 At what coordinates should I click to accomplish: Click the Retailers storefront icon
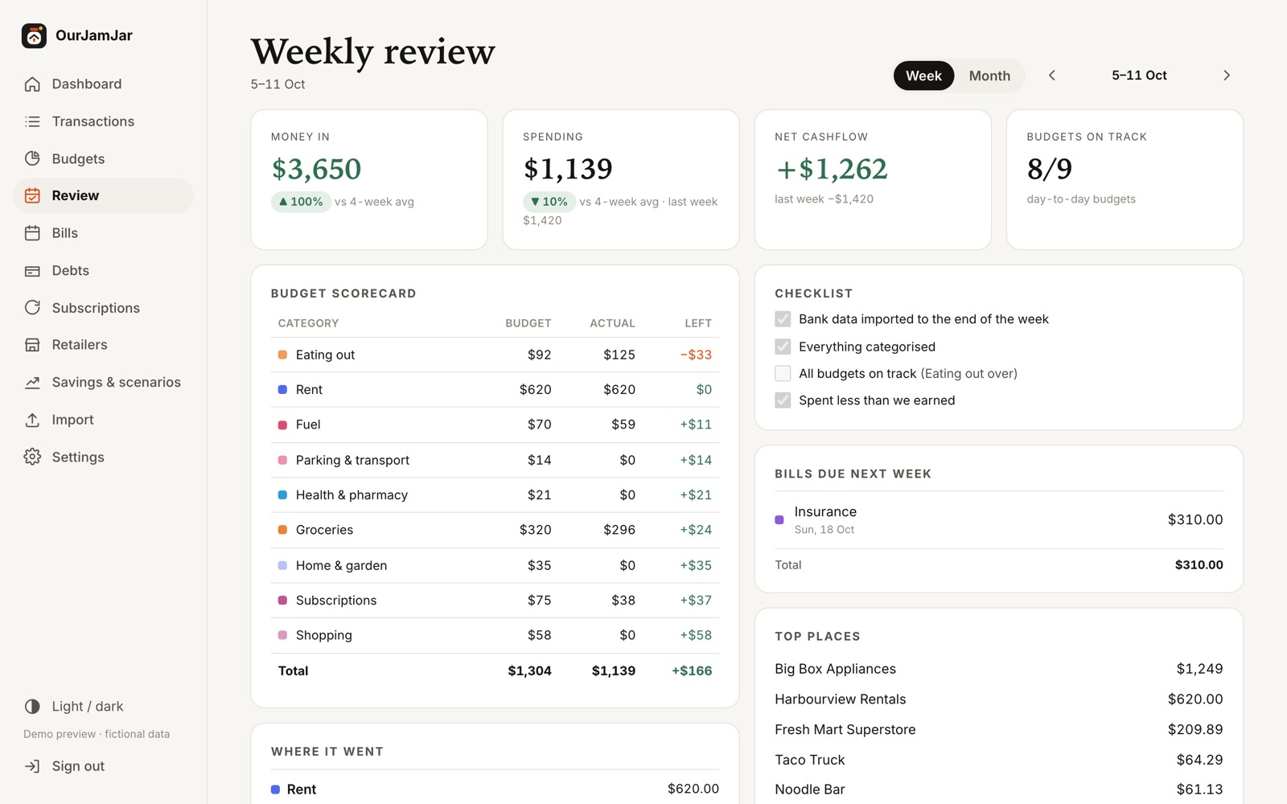32,345
